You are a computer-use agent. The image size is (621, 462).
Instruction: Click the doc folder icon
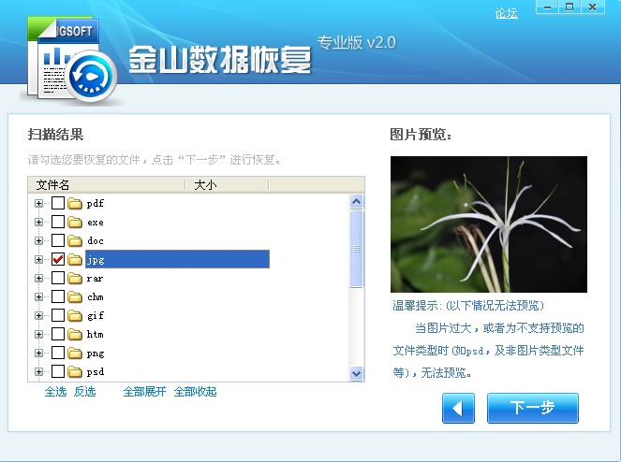74,241
